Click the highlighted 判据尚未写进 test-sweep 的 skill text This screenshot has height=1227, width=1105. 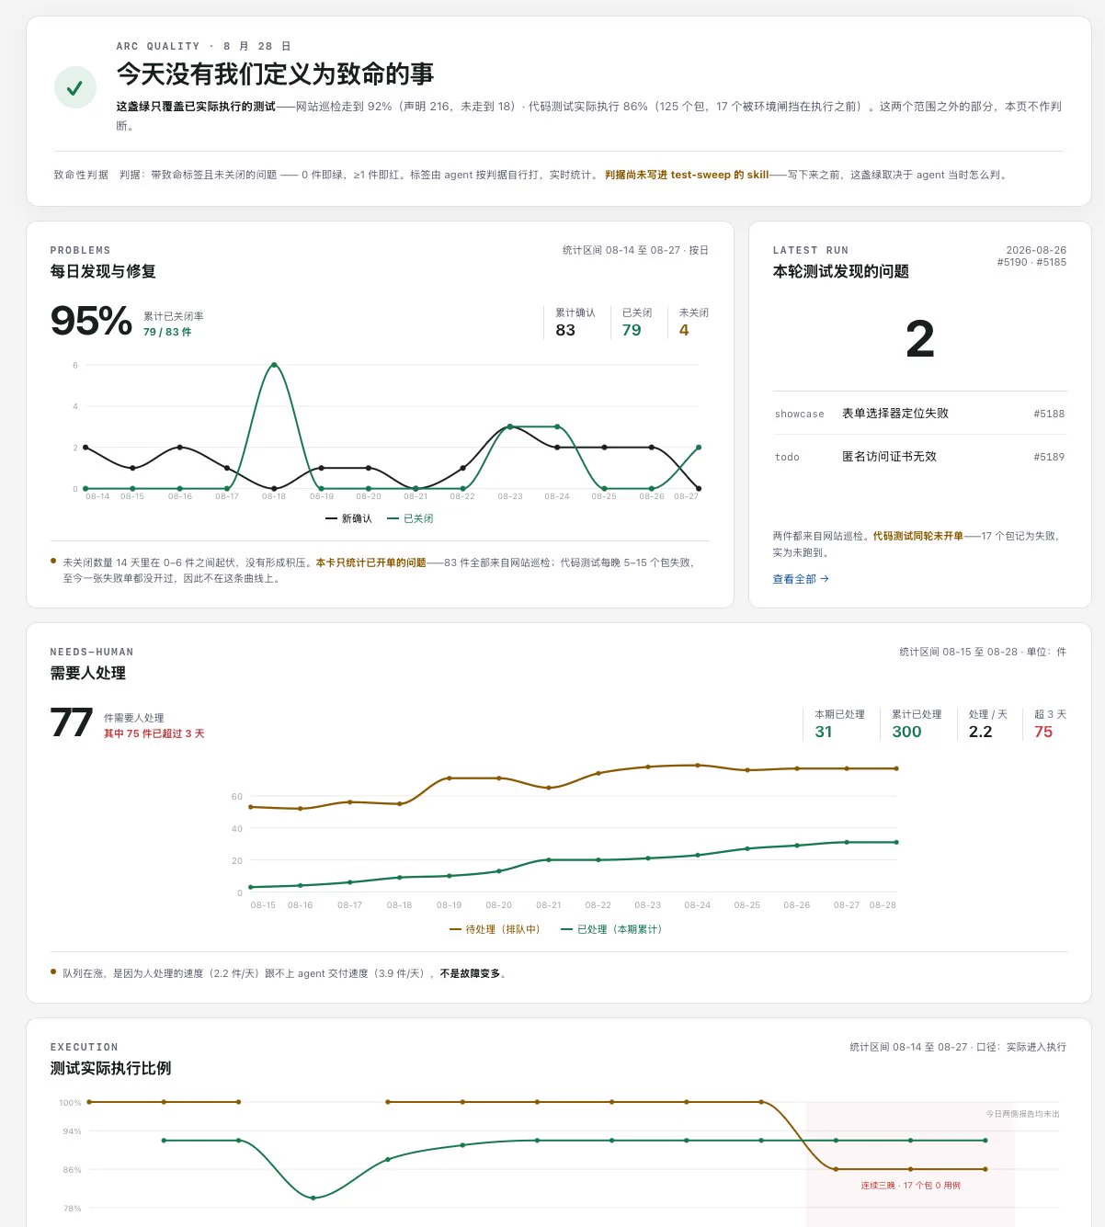coord(687,175)
